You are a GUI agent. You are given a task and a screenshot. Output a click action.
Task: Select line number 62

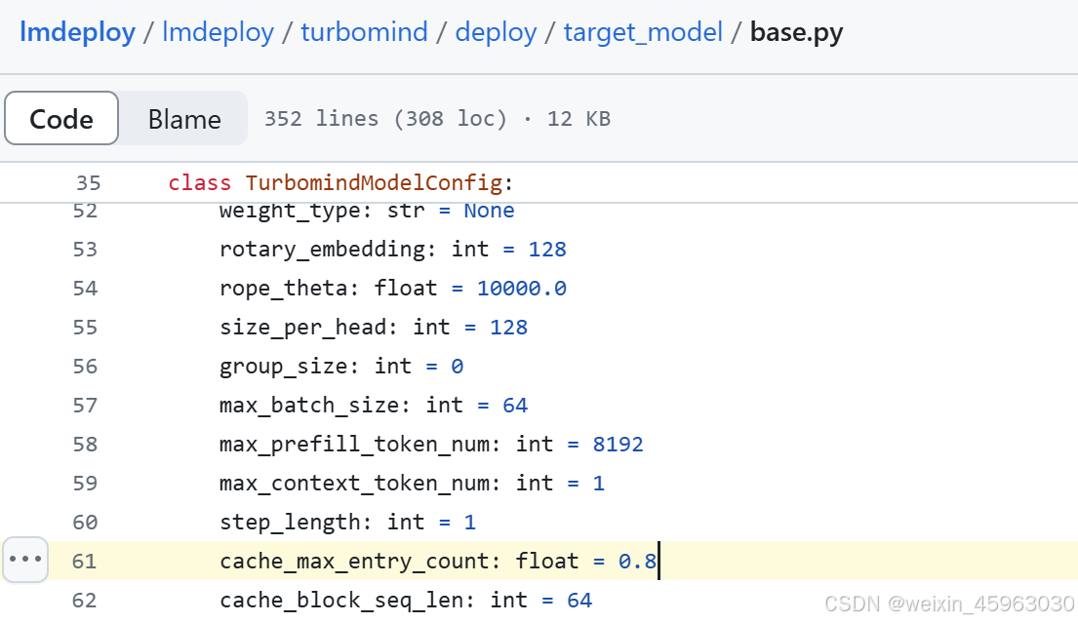point(84,601)
